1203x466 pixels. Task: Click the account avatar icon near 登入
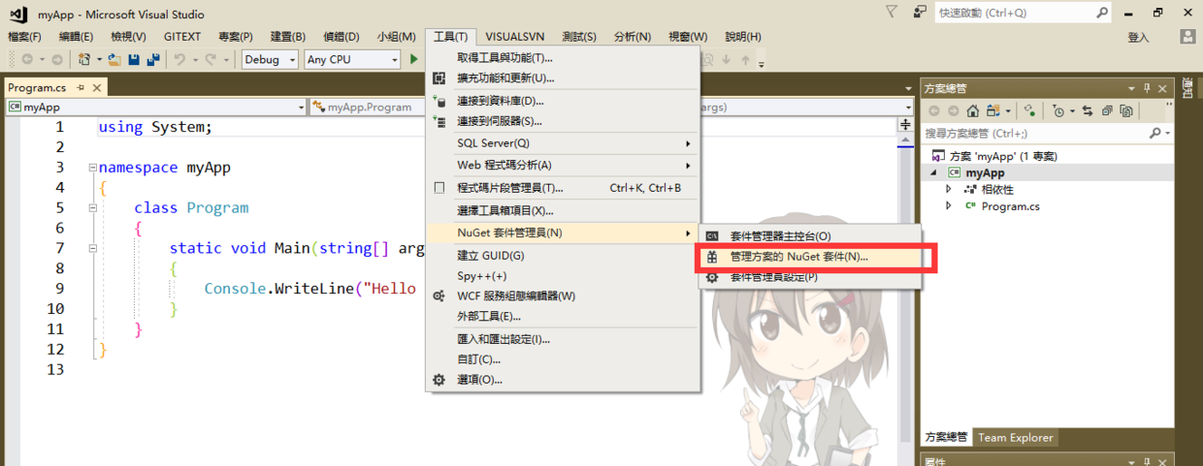(x=1187, y=36)
